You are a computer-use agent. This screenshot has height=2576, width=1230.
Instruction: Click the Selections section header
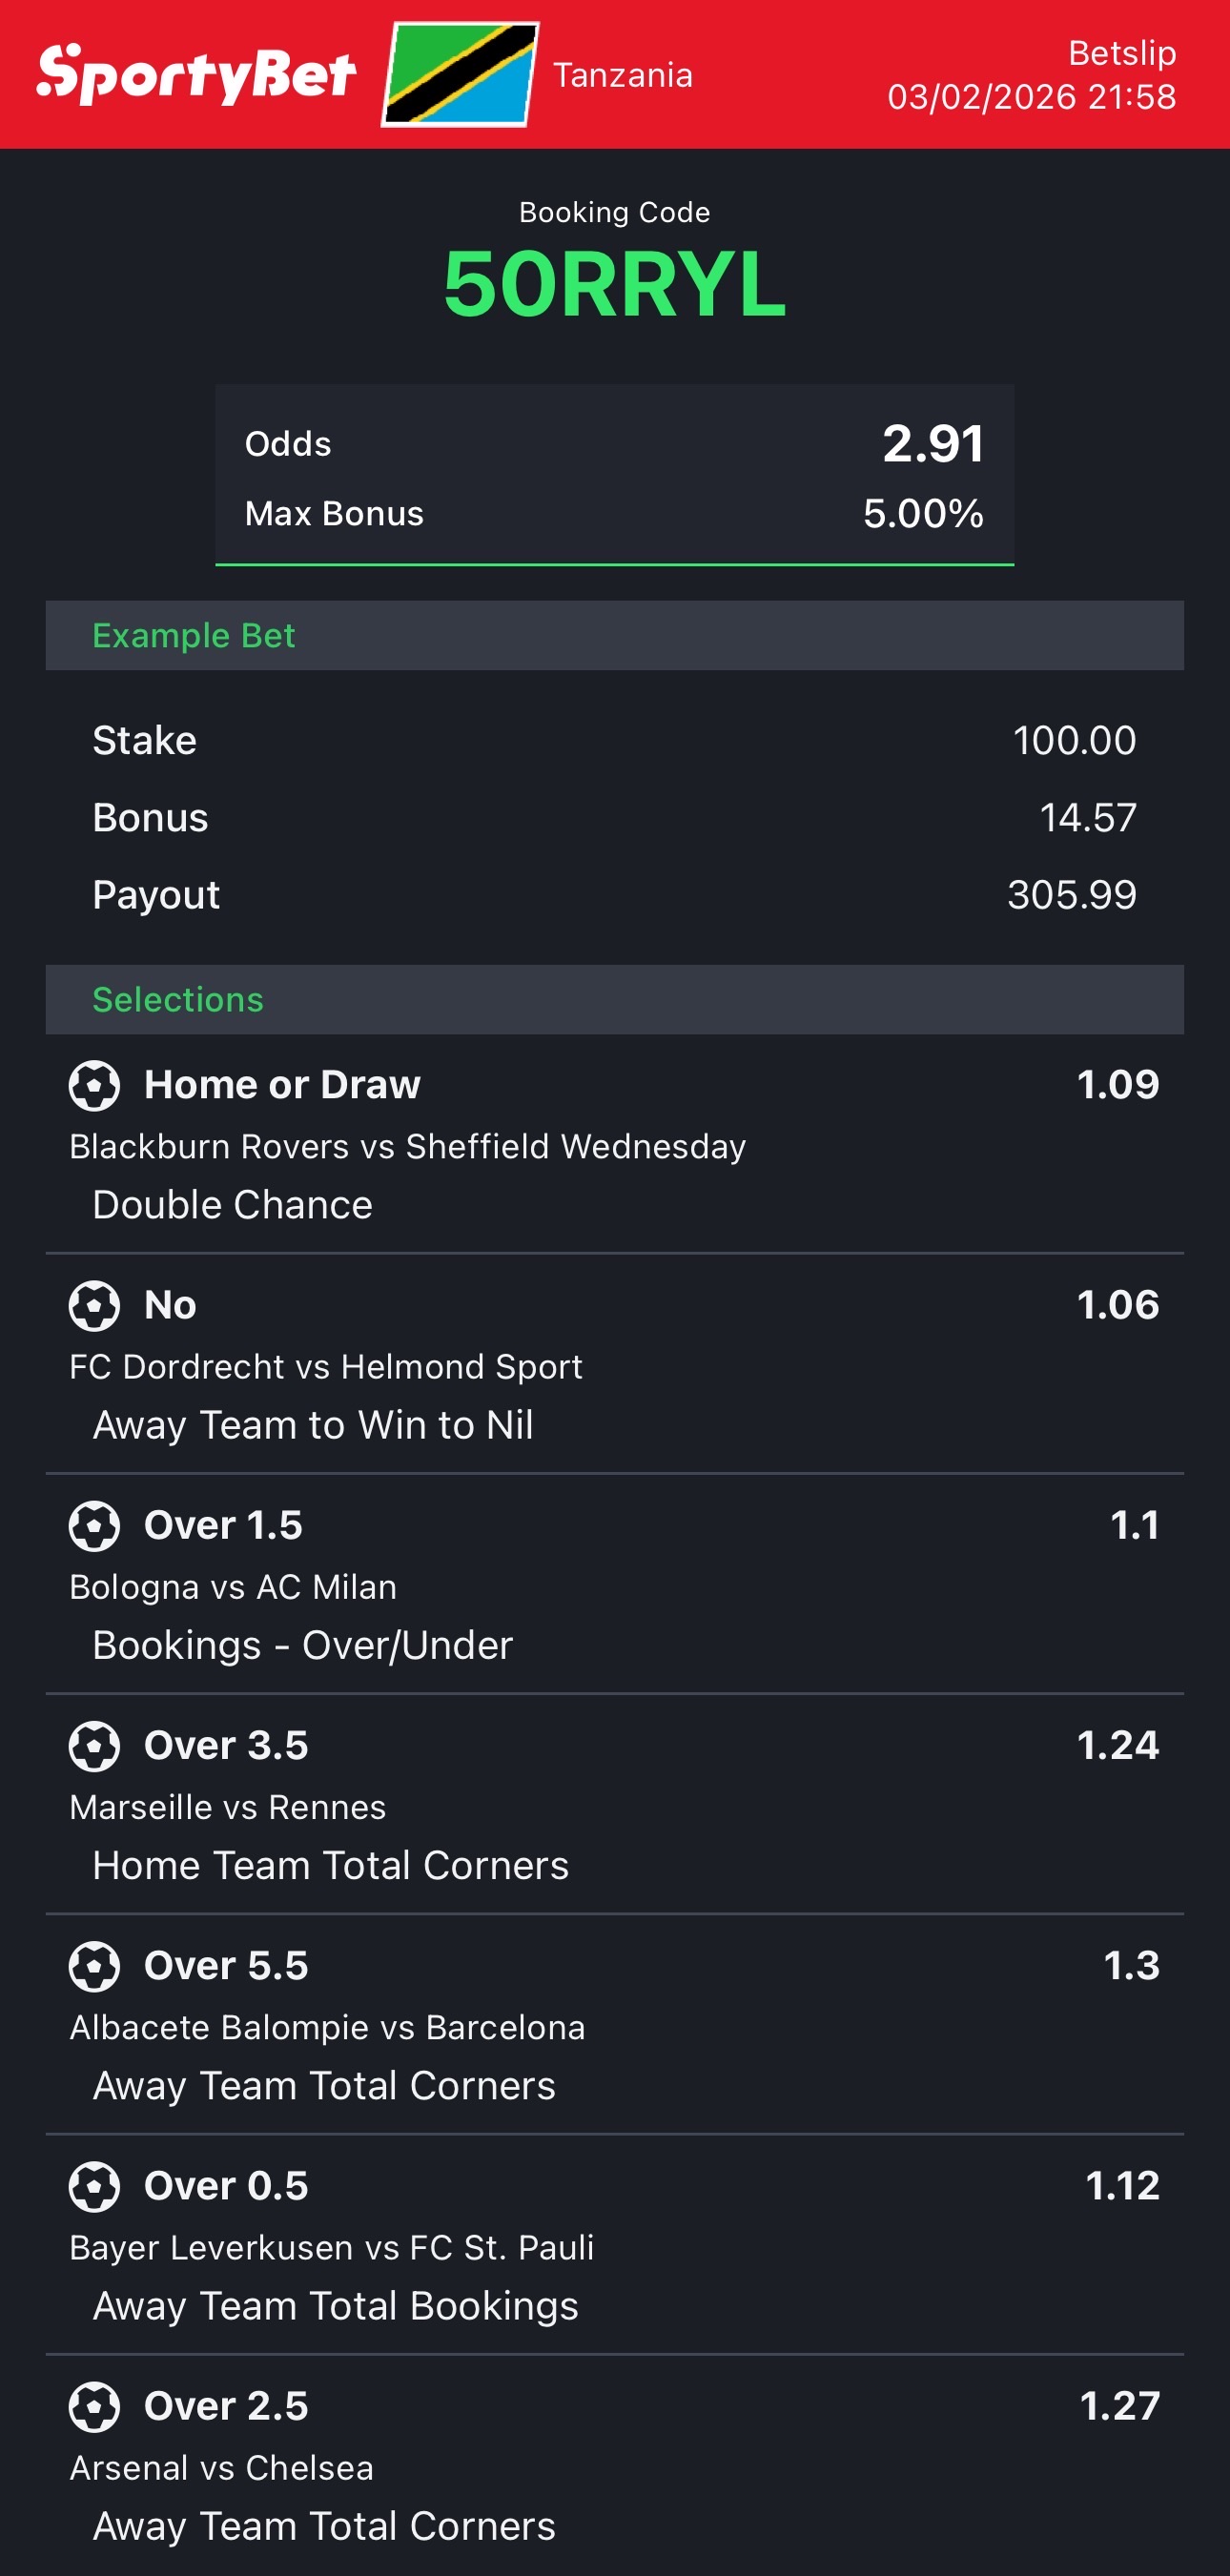pos(178,999)
